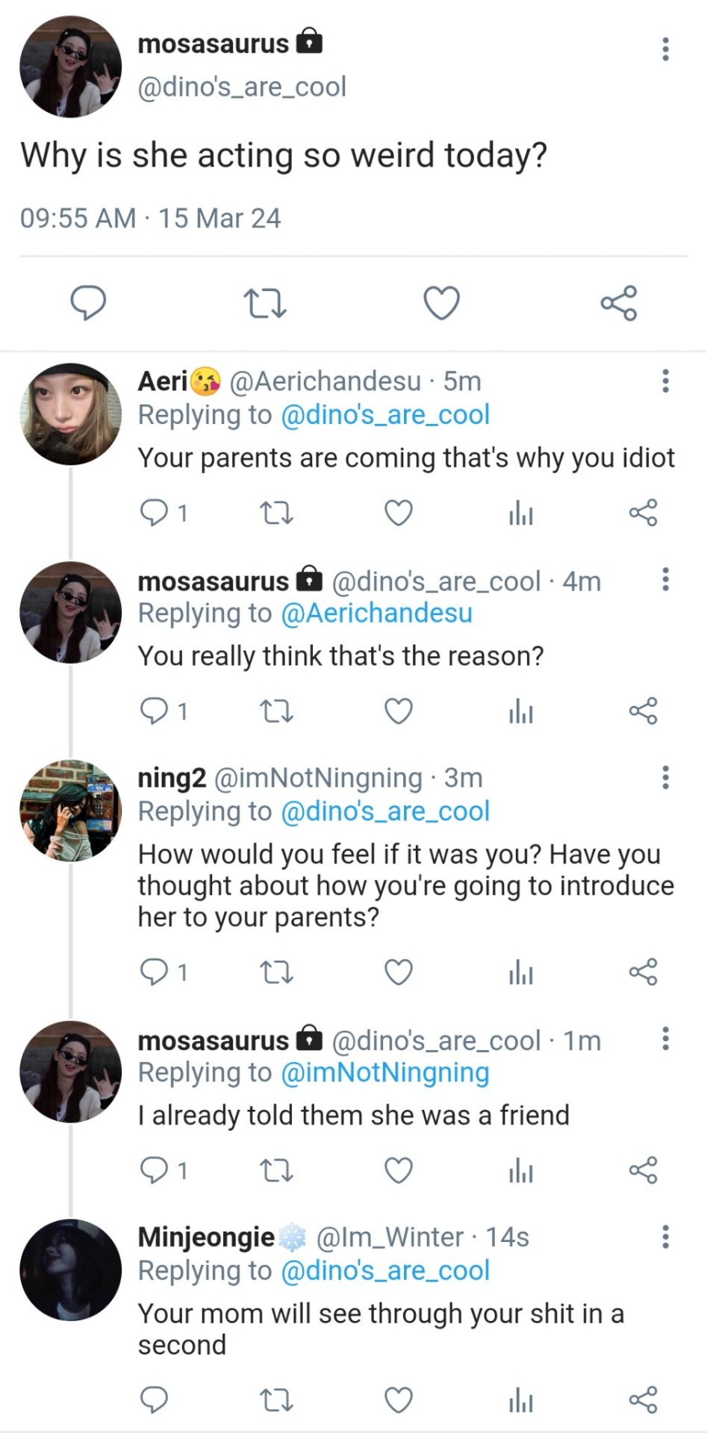707x1433 pixels.
Task: View analytics on Aeri's reply
Action: [x=520, y=513]
